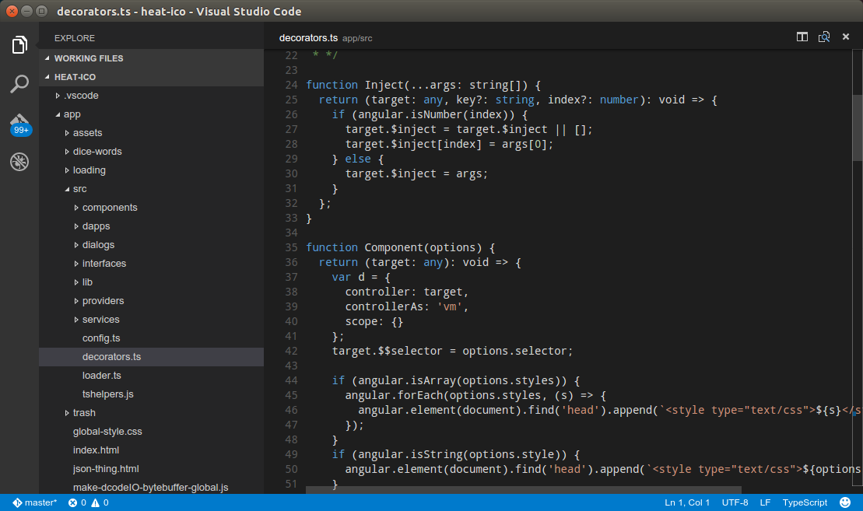This screenshot has width=863, height=511.
Task: Click 'target.$$selector' on line 42
Action: pyautogui.click(x=387, y=351)
